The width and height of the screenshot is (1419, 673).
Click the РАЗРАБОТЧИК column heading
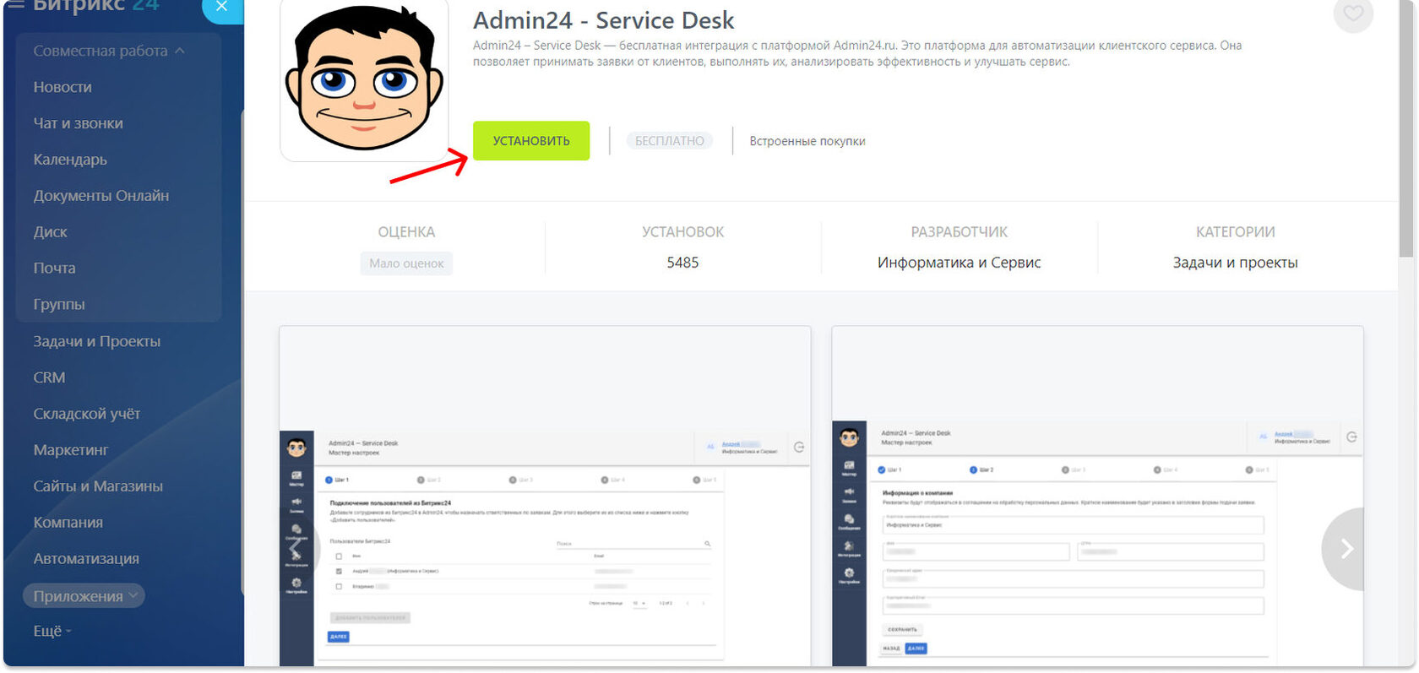[959, 232]
